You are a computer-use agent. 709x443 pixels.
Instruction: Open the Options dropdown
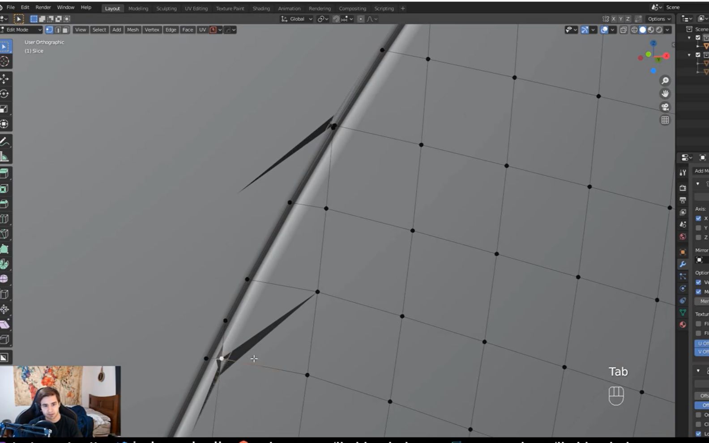click(659, 19)
